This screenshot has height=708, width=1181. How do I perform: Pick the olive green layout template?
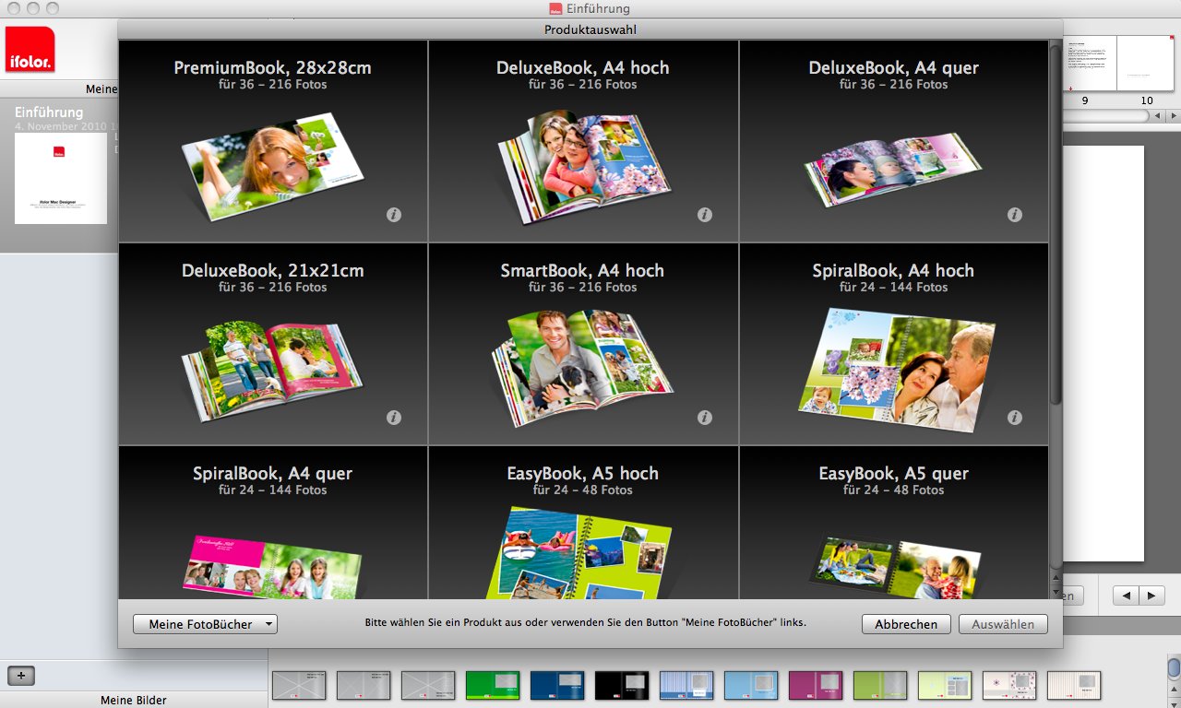tap(880, 685)
